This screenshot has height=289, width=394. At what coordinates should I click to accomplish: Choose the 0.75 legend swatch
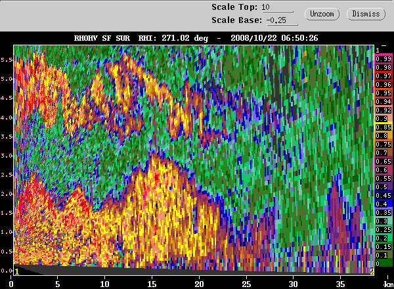point(383,144)
